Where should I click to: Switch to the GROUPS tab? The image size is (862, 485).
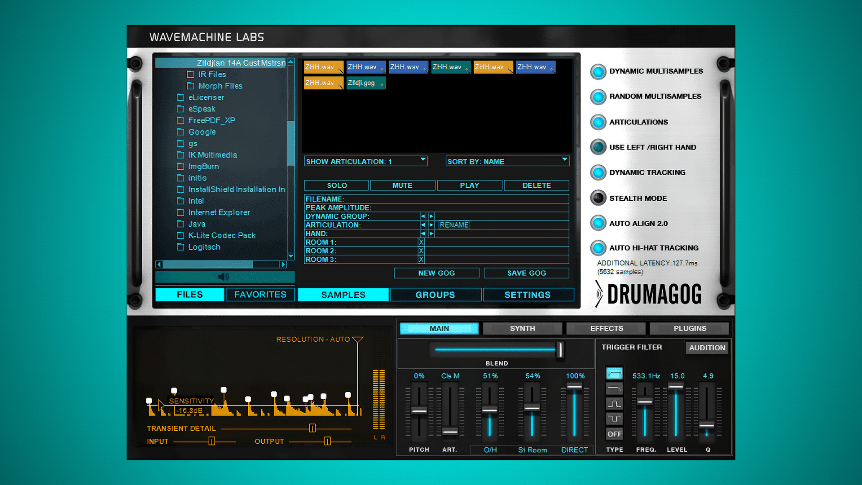point(435,295)
